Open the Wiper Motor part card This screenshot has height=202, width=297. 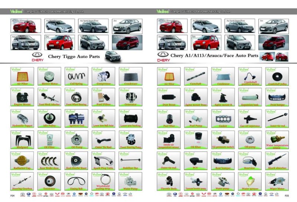point(277,181)
